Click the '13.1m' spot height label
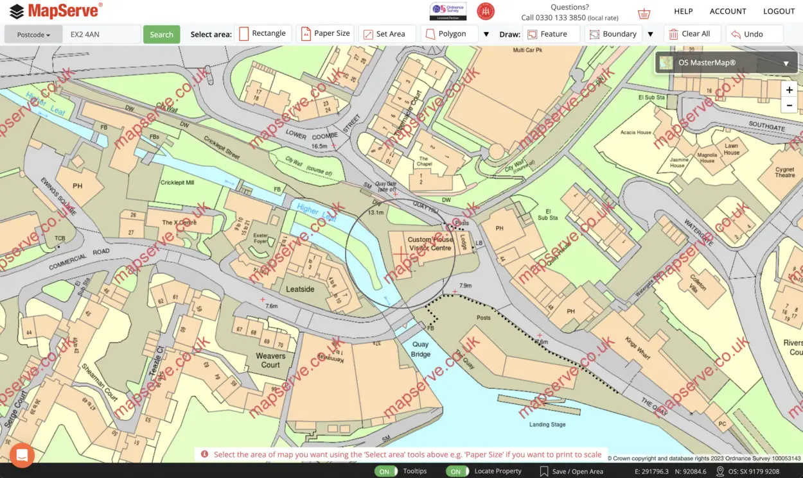803x478 pixels. 376,212
